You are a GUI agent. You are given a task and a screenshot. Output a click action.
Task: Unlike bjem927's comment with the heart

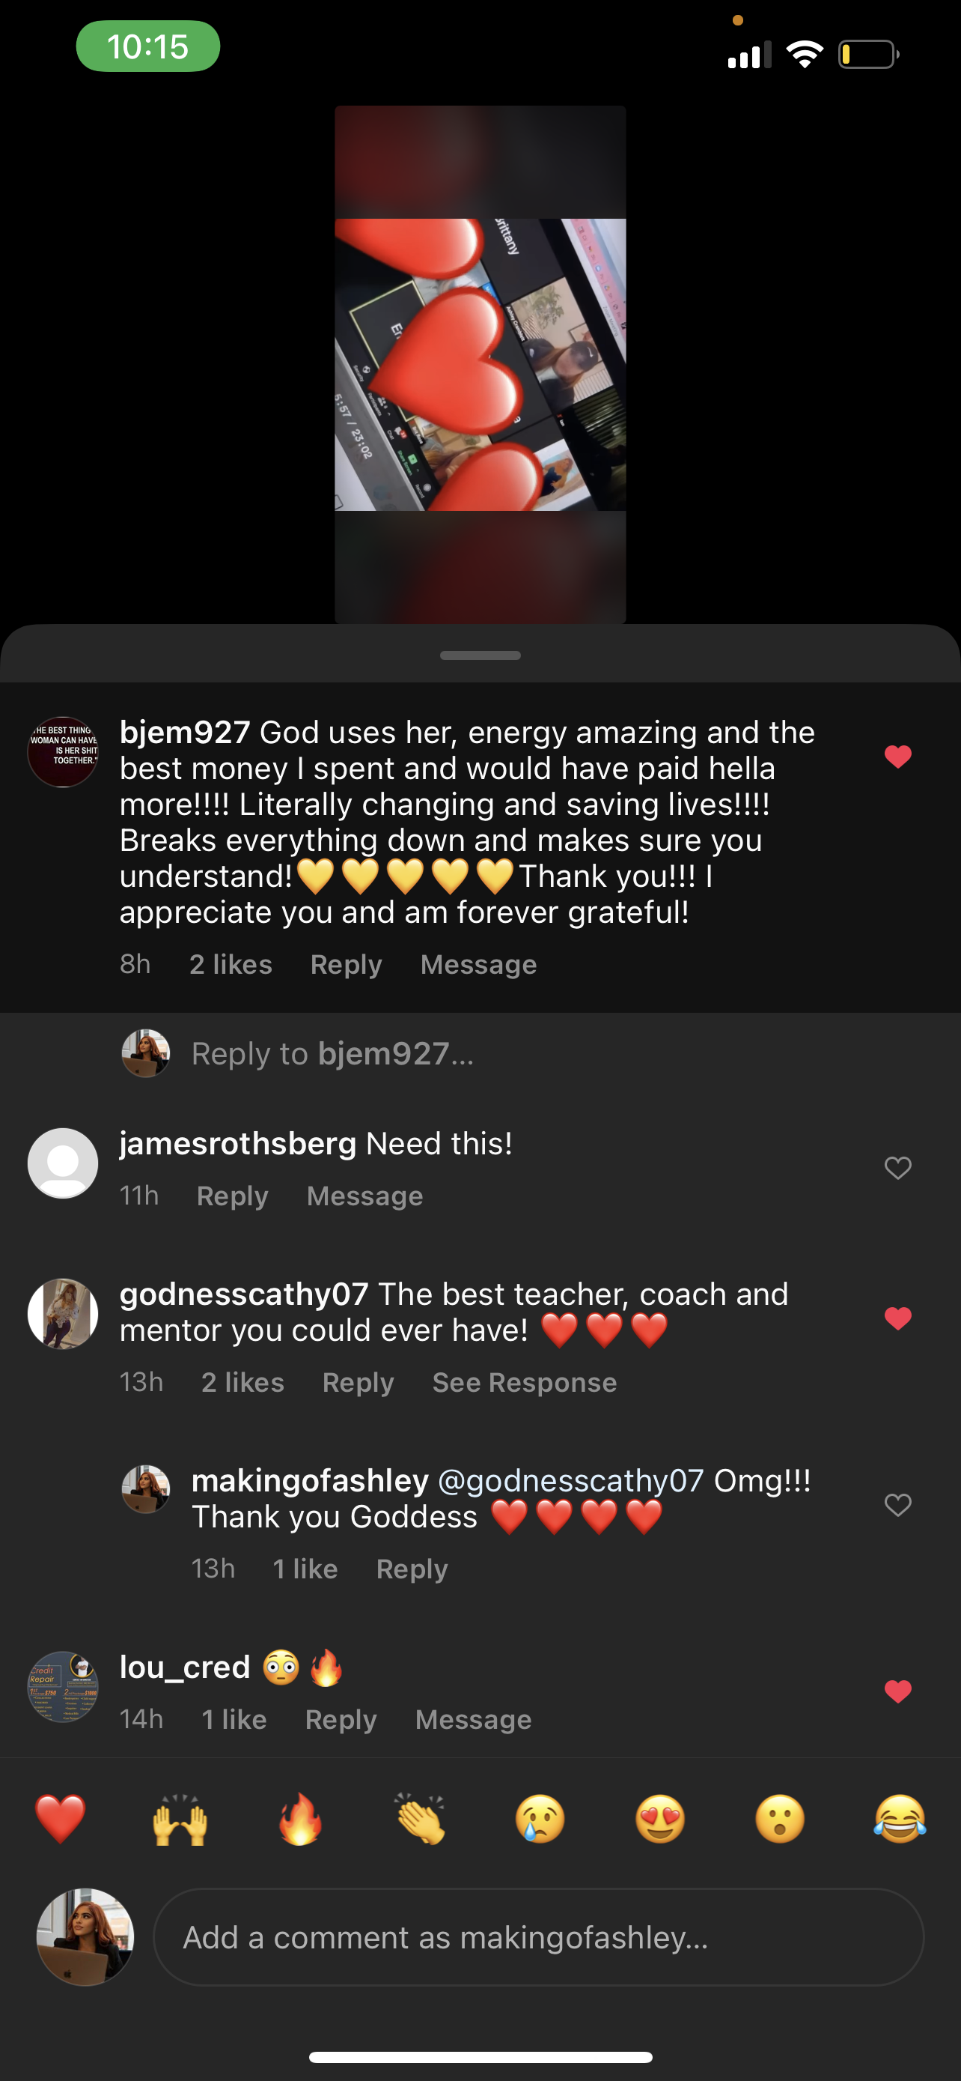pyautogui.click(x=897, y=757)
